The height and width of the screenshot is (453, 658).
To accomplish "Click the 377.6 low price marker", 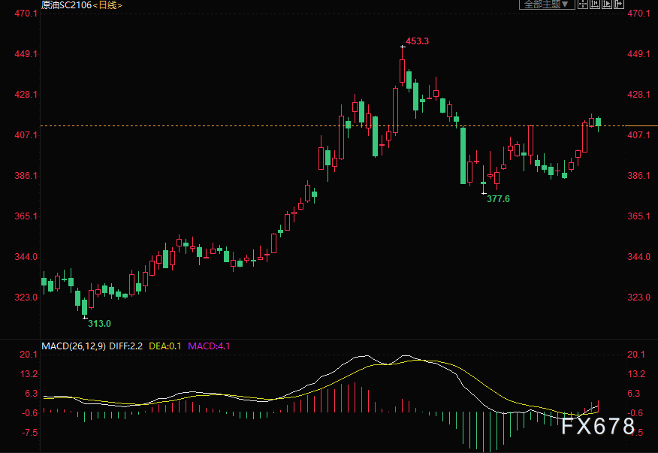I will [498, 199].
